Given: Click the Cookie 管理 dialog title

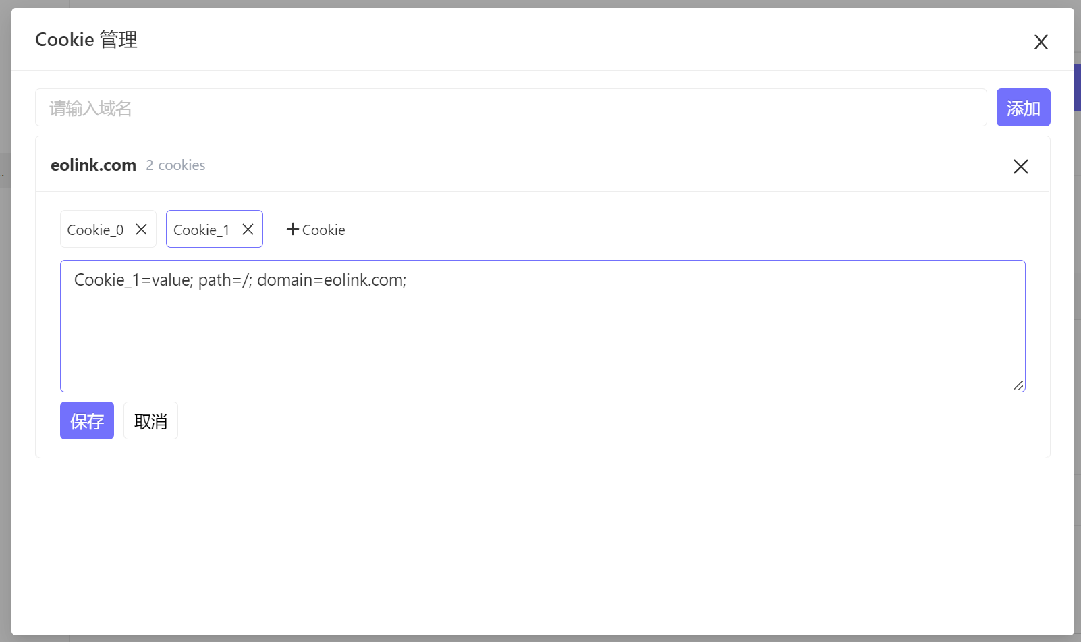Looking at the screenshot, I should (x=86, y=40).
